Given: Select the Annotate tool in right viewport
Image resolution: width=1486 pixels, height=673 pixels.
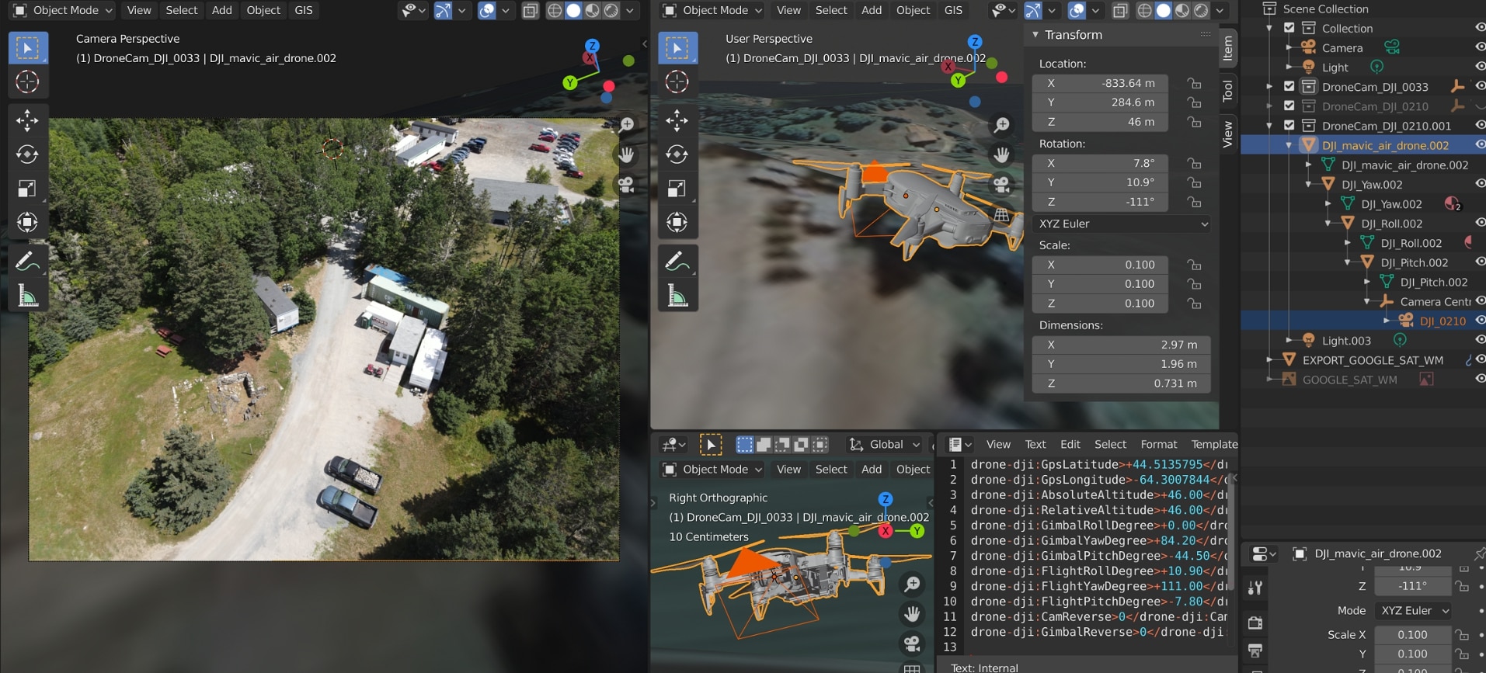Looking at the screenshot, I should pyautogui.click(x=677, y=262).
